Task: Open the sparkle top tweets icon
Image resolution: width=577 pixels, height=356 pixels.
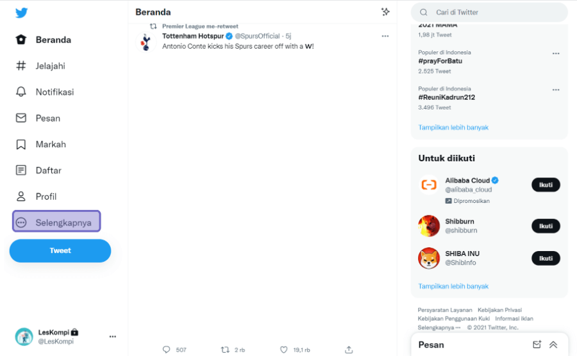Action: point(385,12)
